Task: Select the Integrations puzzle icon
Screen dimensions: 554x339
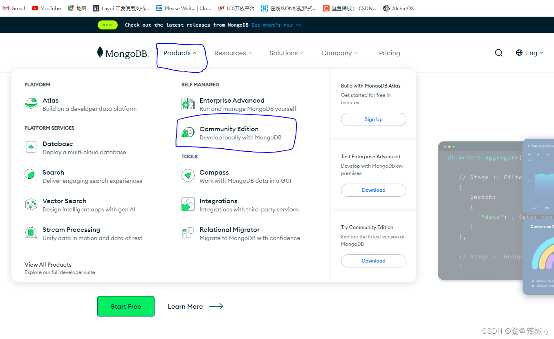Action: click(x=188, y=204)
